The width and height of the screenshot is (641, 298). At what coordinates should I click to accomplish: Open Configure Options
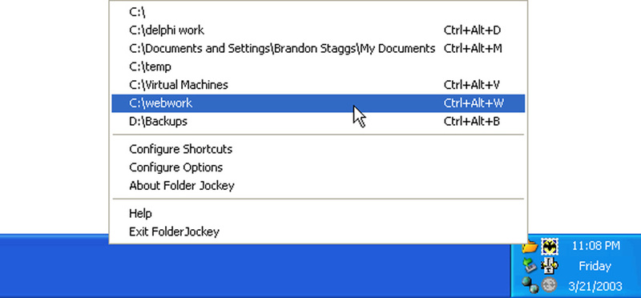pos(318,167)
